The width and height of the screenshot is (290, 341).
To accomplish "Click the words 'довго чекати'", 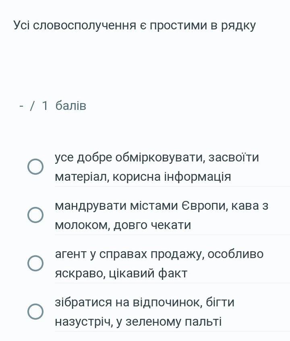I will pyautogui.click(x=152, y=225).
